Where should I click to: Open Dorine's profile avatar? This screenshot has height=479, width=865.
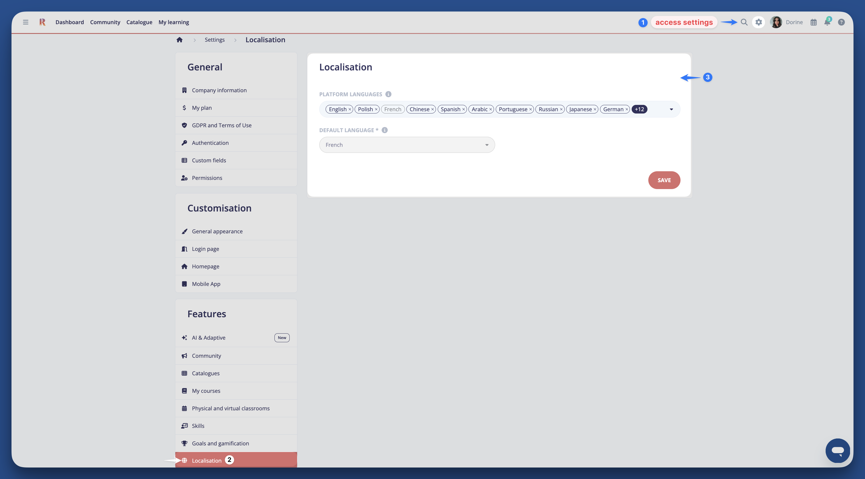(776, 22)
